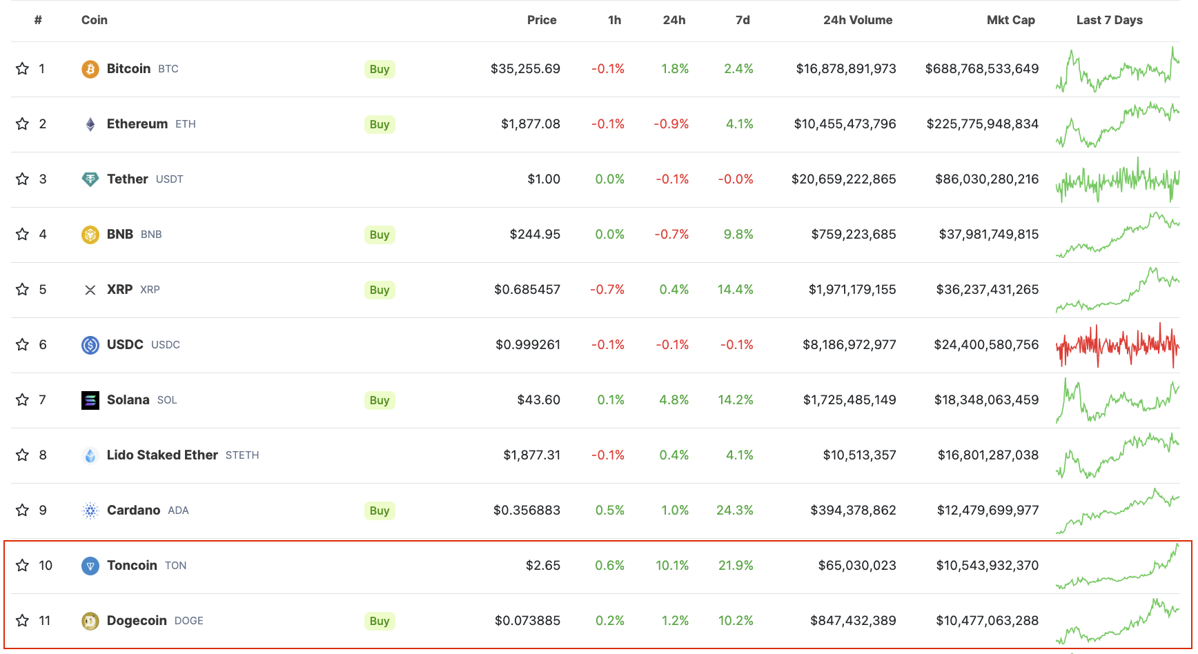The image size is (1198, 654).
Task: Click Bitcoin price $35,255.69
Action: click(x=525, y=68)
